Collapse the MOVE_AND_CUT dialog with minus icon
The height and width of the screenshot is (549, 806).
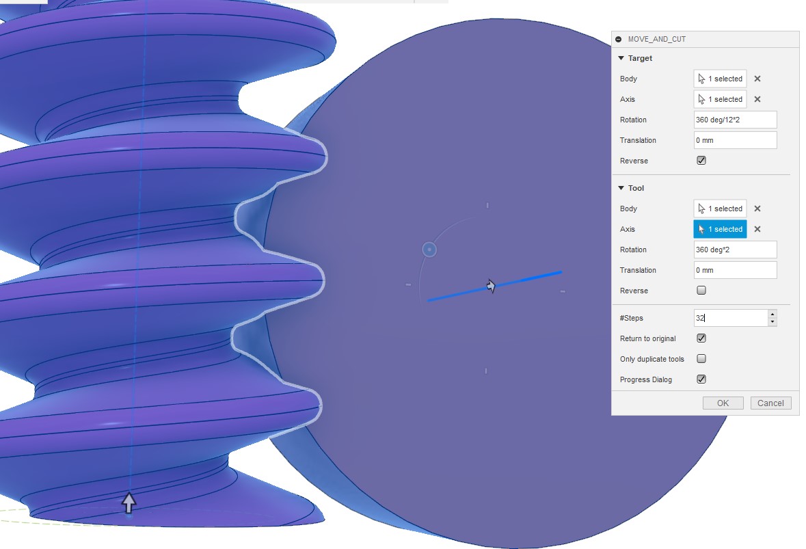pos(619,40)
